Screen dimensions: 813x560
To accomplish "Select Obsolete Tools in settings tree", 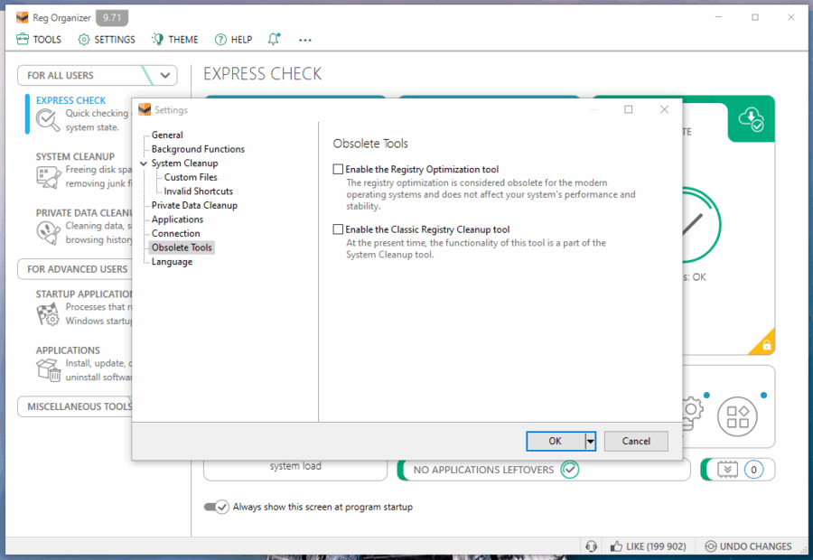I will click(182, 247).
